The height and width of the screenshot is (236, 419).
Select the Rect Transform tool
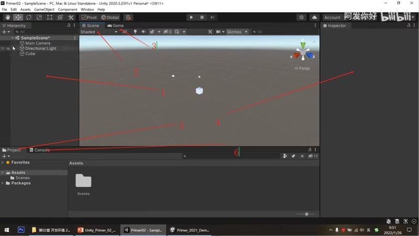pos(49,17)
